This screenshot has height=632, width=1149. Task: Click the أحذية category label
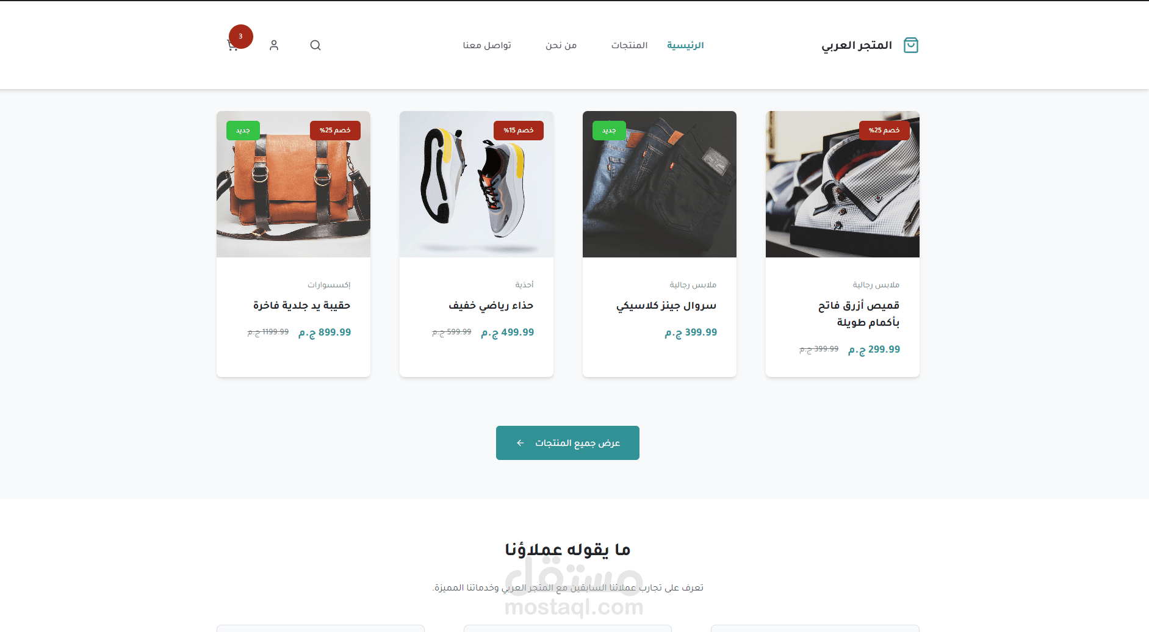524,285
